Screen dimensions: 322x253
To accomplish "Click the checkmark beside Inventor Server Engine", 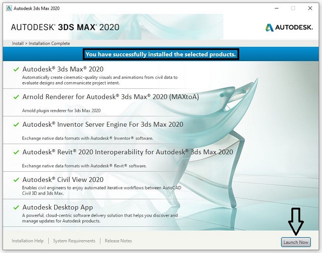I will (16, 124).
